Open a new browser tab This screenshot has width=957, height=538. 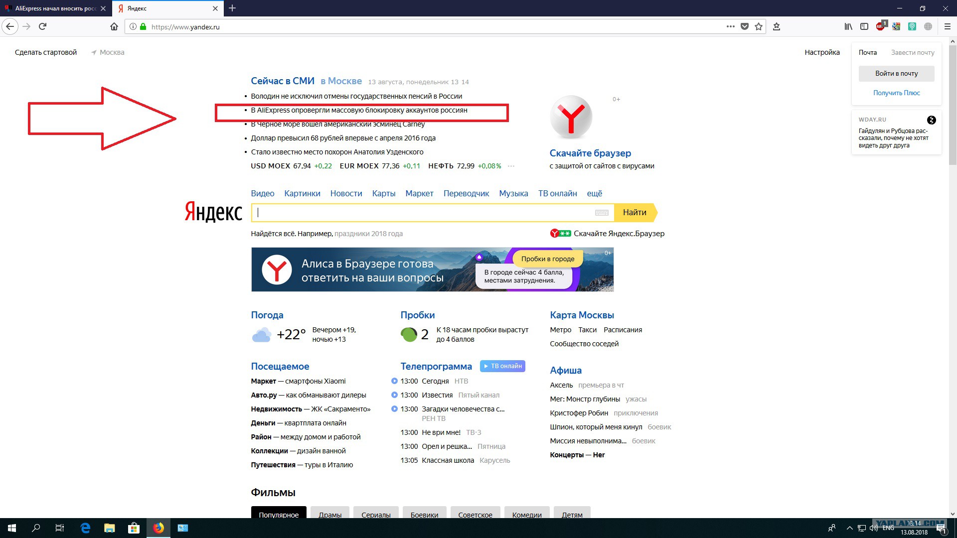click(232, 8)
